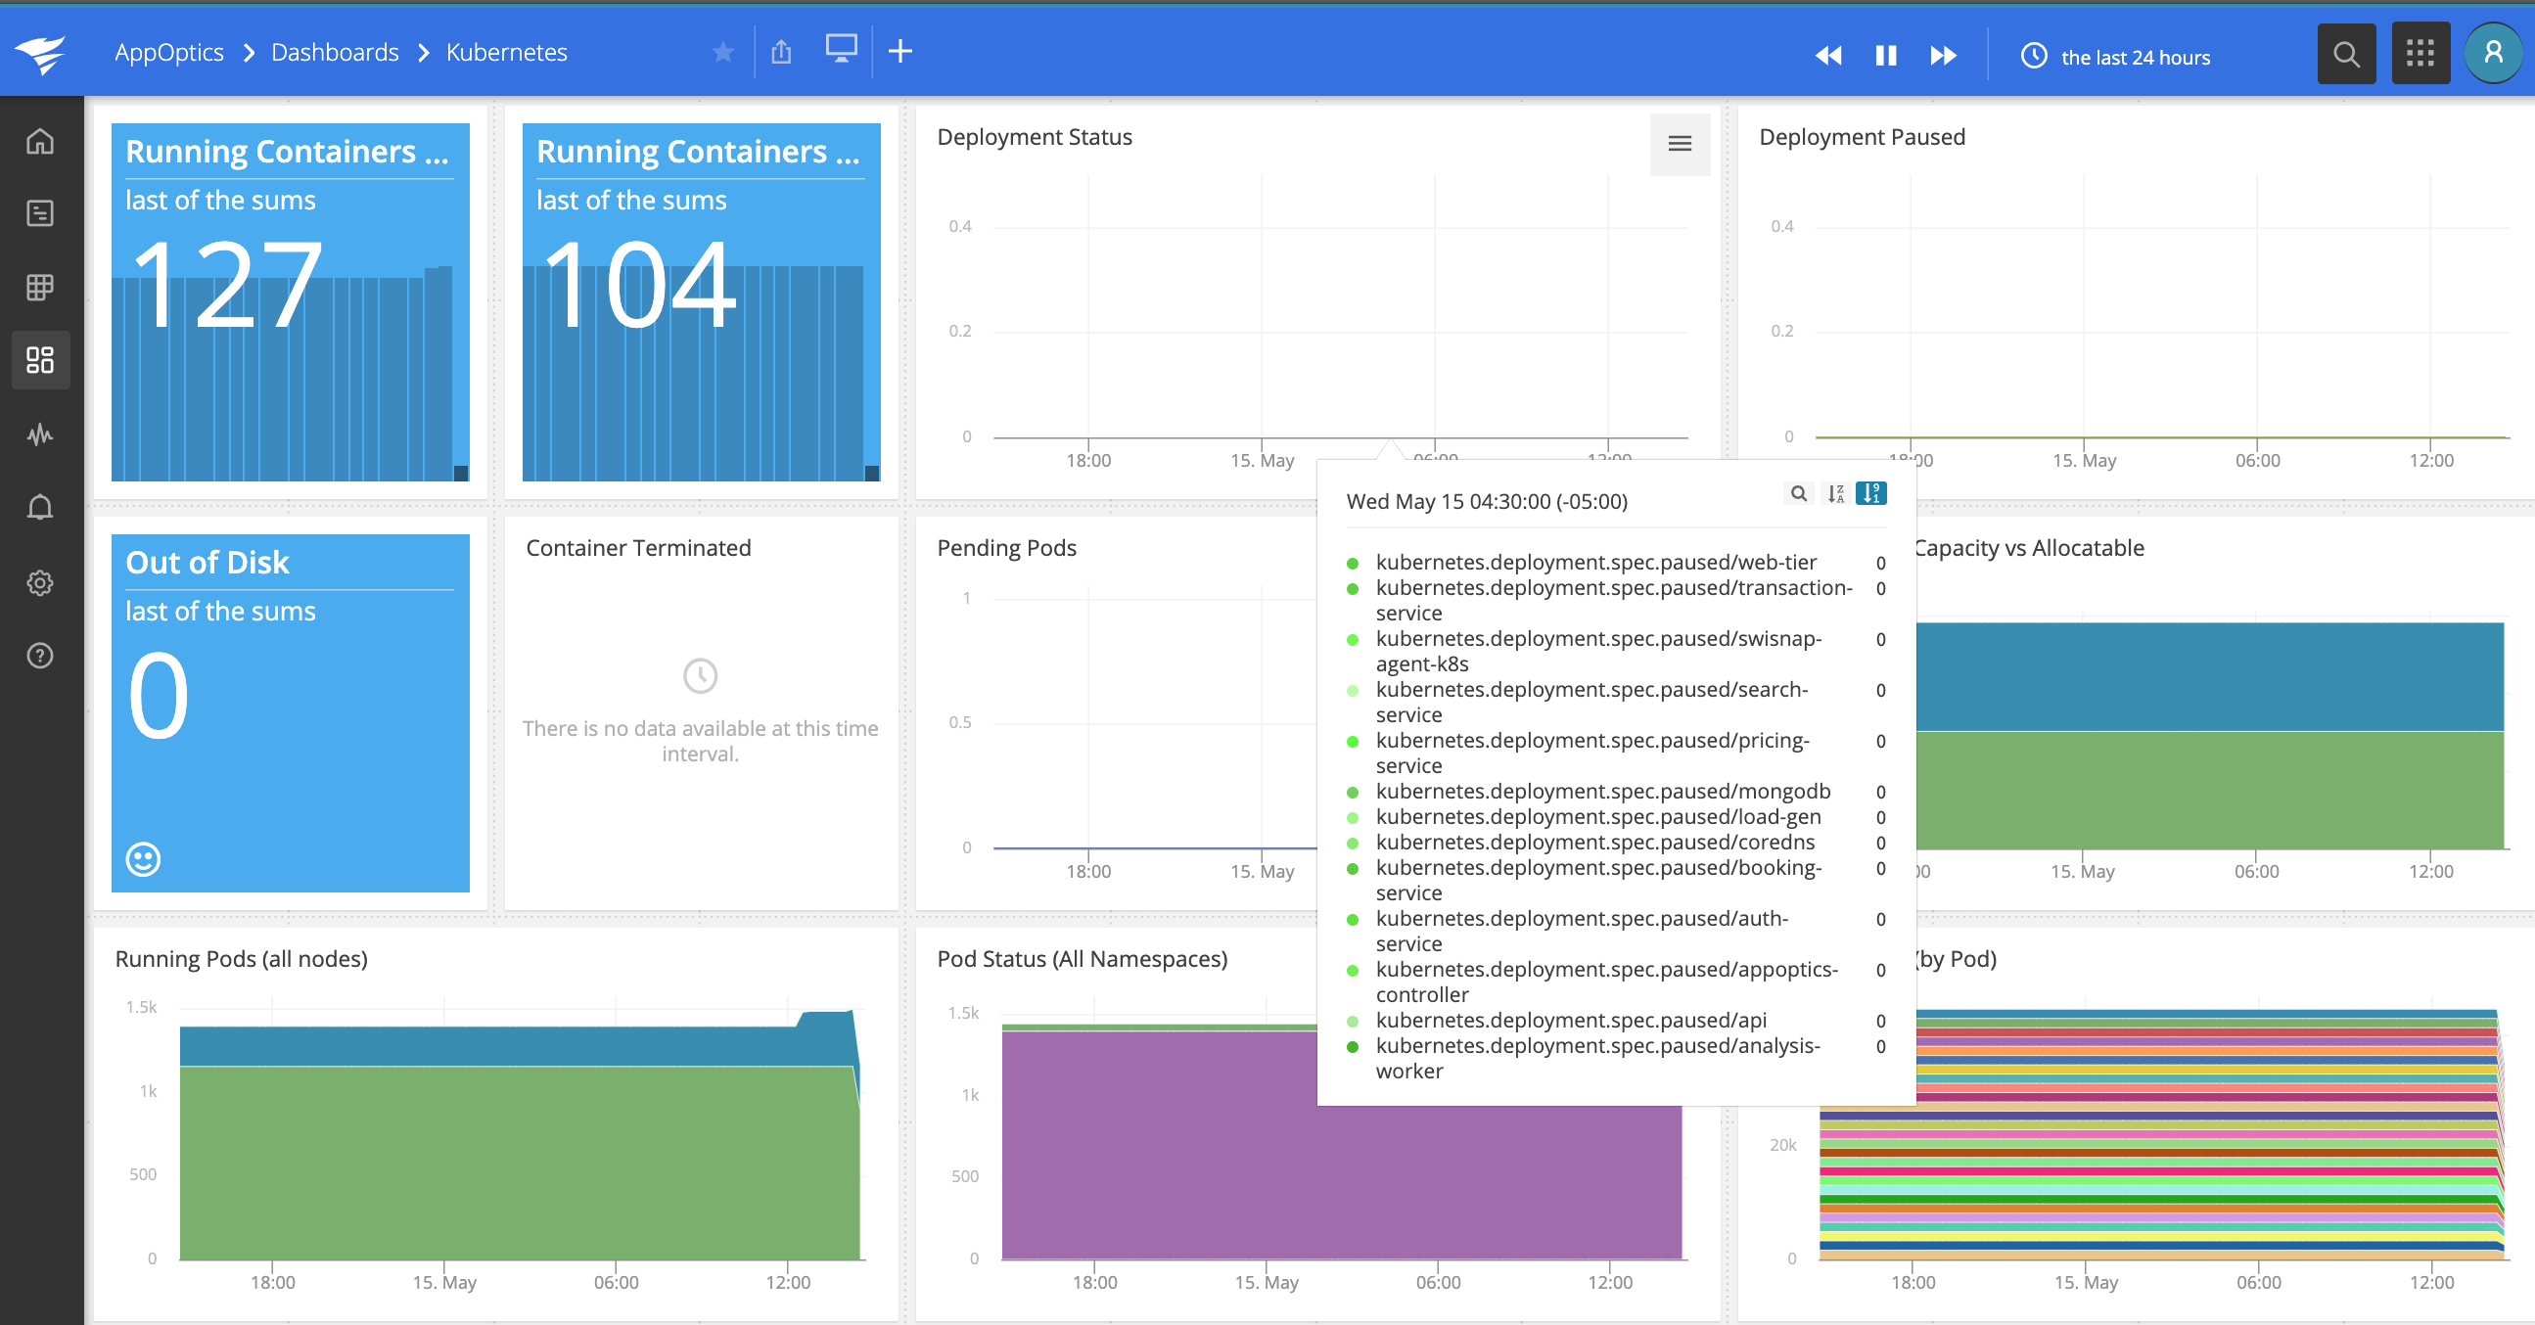Open the user account menu
The width and height of the screenshot is (2535, 1325).
[x=2494, y=52]
